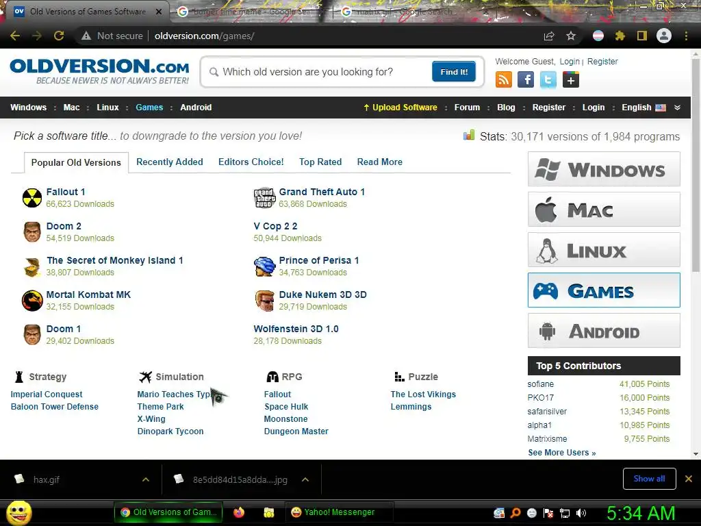Click the Duke Nukem face icon
This screenshot has width=701, height=526.
point(264,301)
